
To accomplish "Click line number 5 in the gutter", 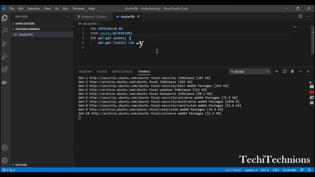I will [x=83, y=47].
